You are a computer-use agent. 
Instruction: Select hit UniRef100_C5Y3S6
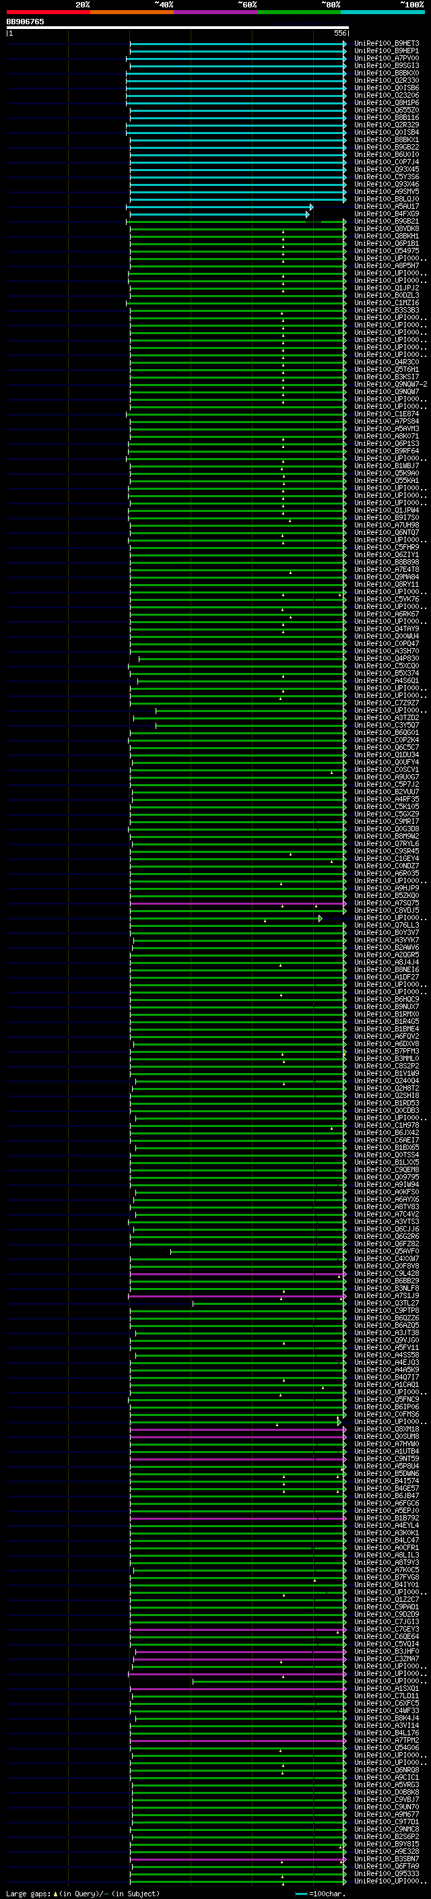387,177
